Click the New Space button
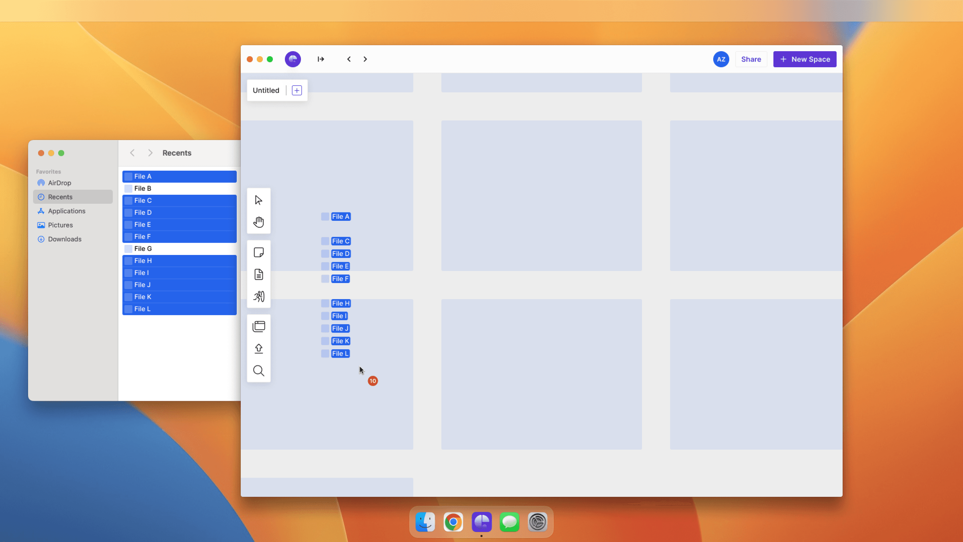Viewport: 963px width, 542px height. [805, 59]
